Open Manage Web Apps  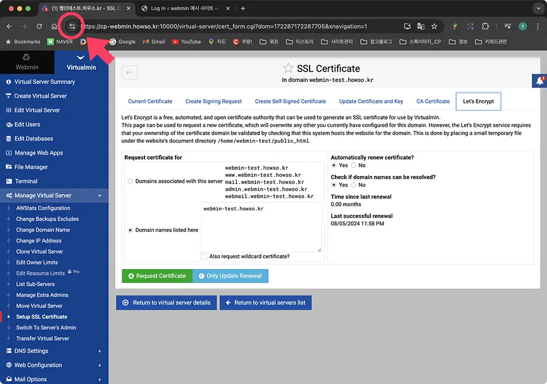[x=39, y=153]
